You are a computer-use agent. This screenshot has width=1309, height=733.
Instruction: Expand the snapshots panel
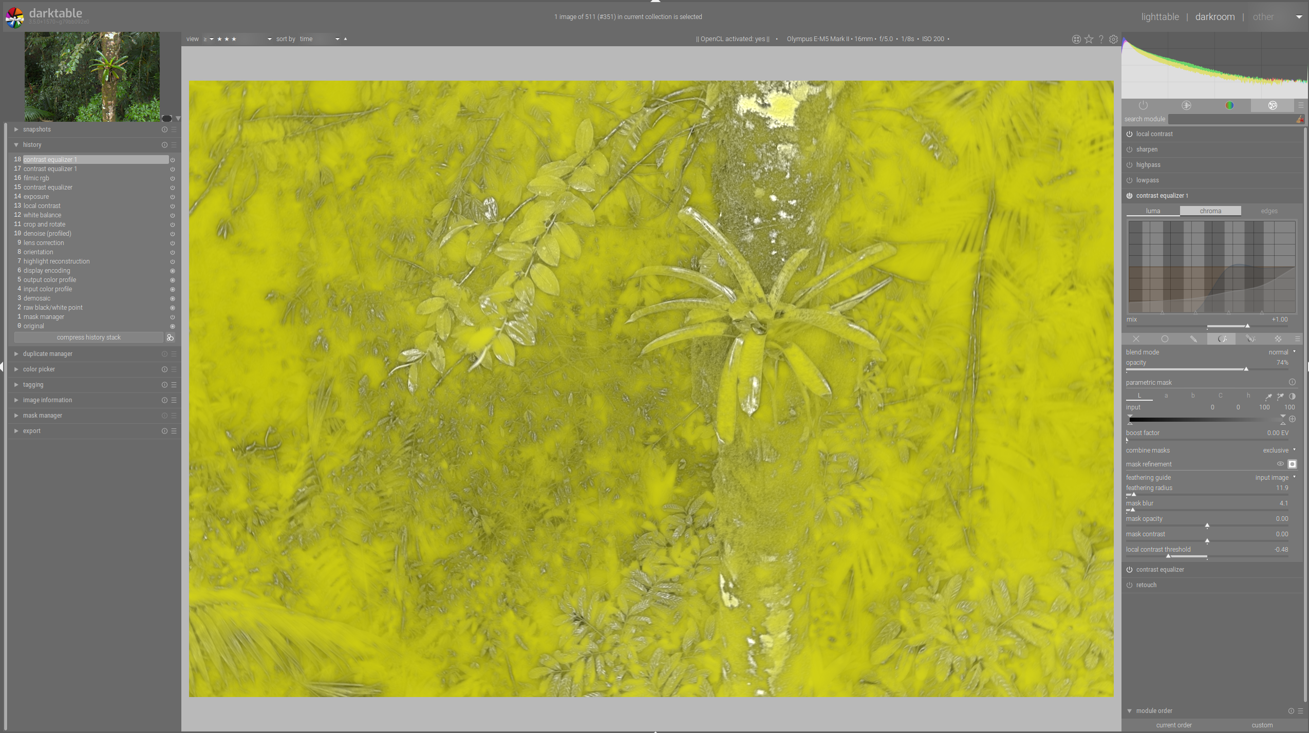(37, 129)
